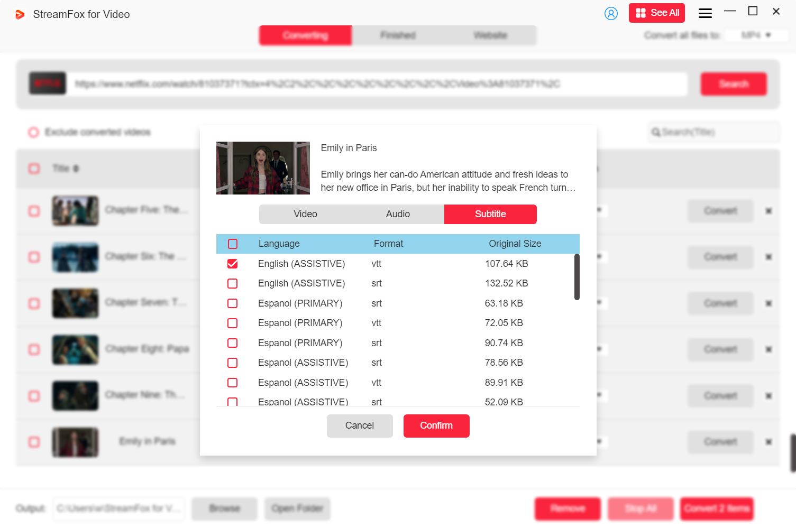Click the Confirm button
The height and width of the screenshot is (528, 796).
click(436, 425)
